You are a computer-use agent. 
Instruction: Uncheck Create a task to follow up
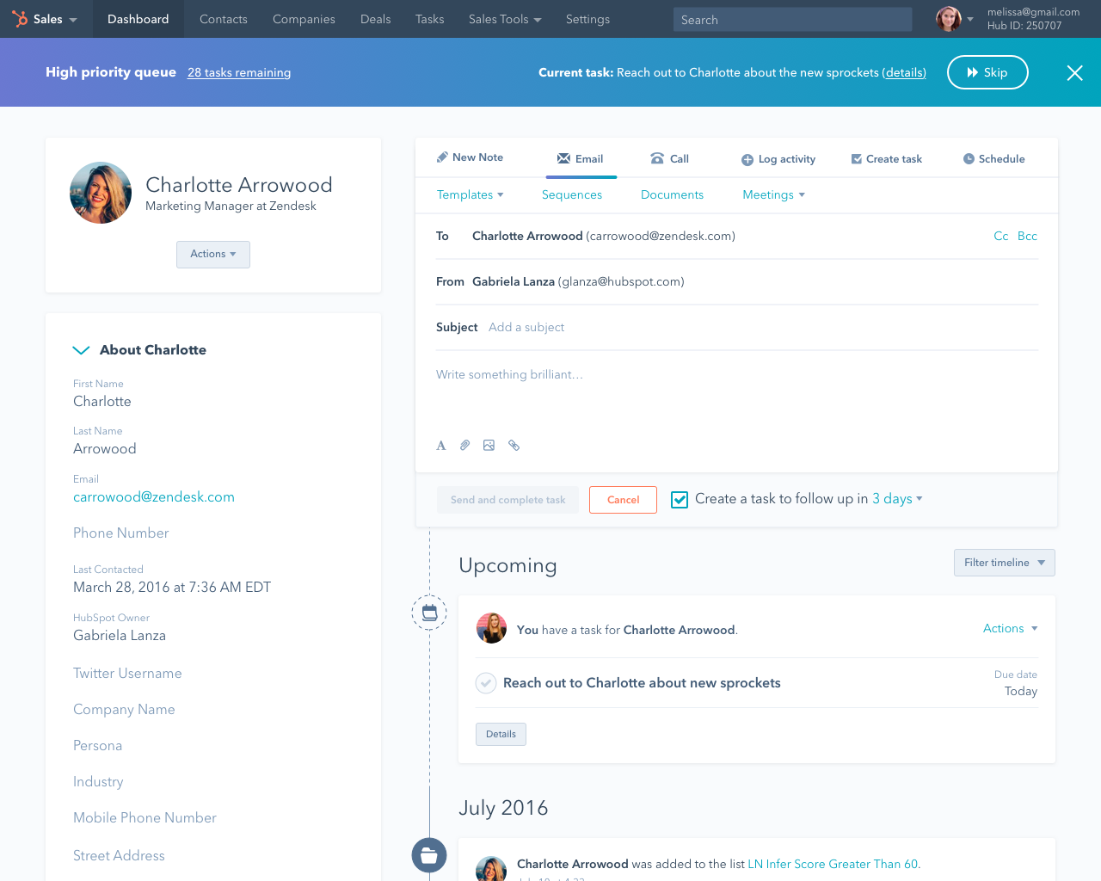tap(680, 499)
